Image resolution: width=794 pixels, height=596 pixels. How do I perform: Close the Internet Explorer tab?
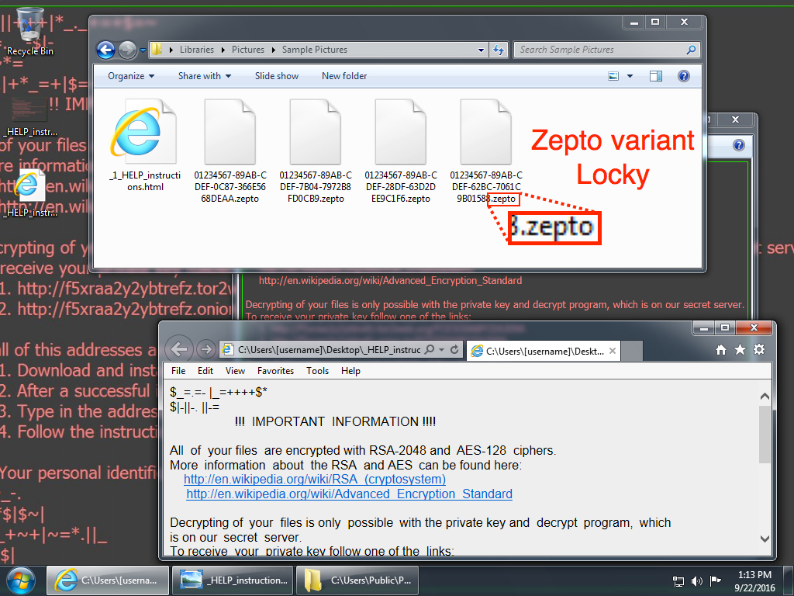613,351
